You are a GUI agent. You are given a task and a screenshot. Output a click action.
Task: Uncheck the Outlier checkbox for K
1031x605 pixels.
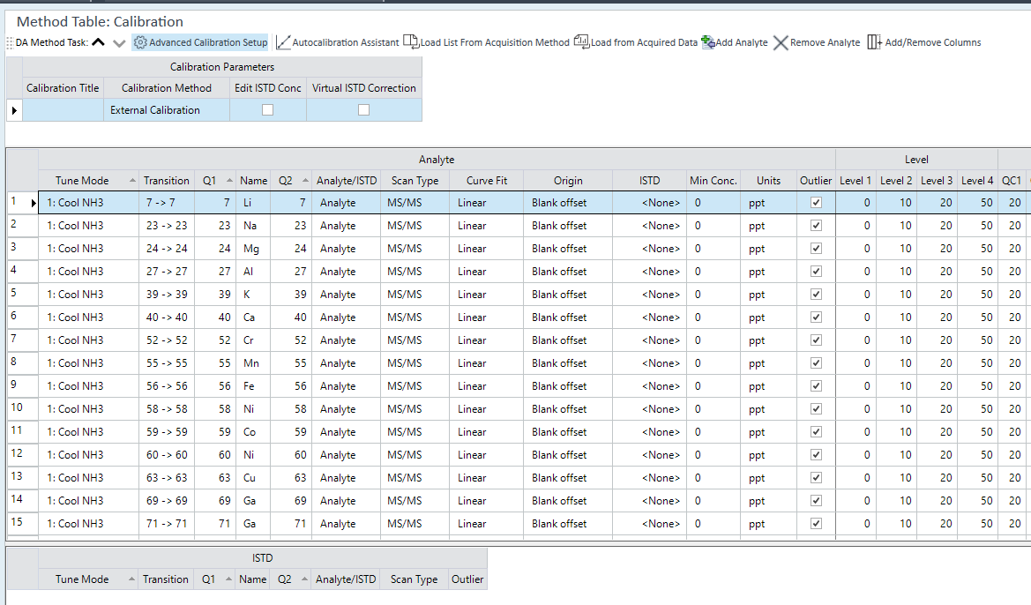[x=816, y=295]
